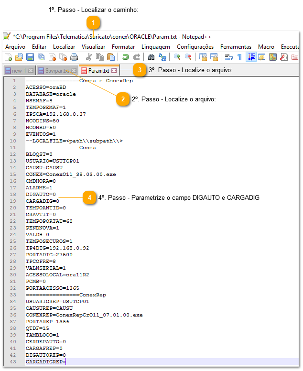Image resolution: width=303 pixels, height=371 pixels.
Task: Click line DIGAUTO=0 in editor
Action: click(x=41, y=194)
